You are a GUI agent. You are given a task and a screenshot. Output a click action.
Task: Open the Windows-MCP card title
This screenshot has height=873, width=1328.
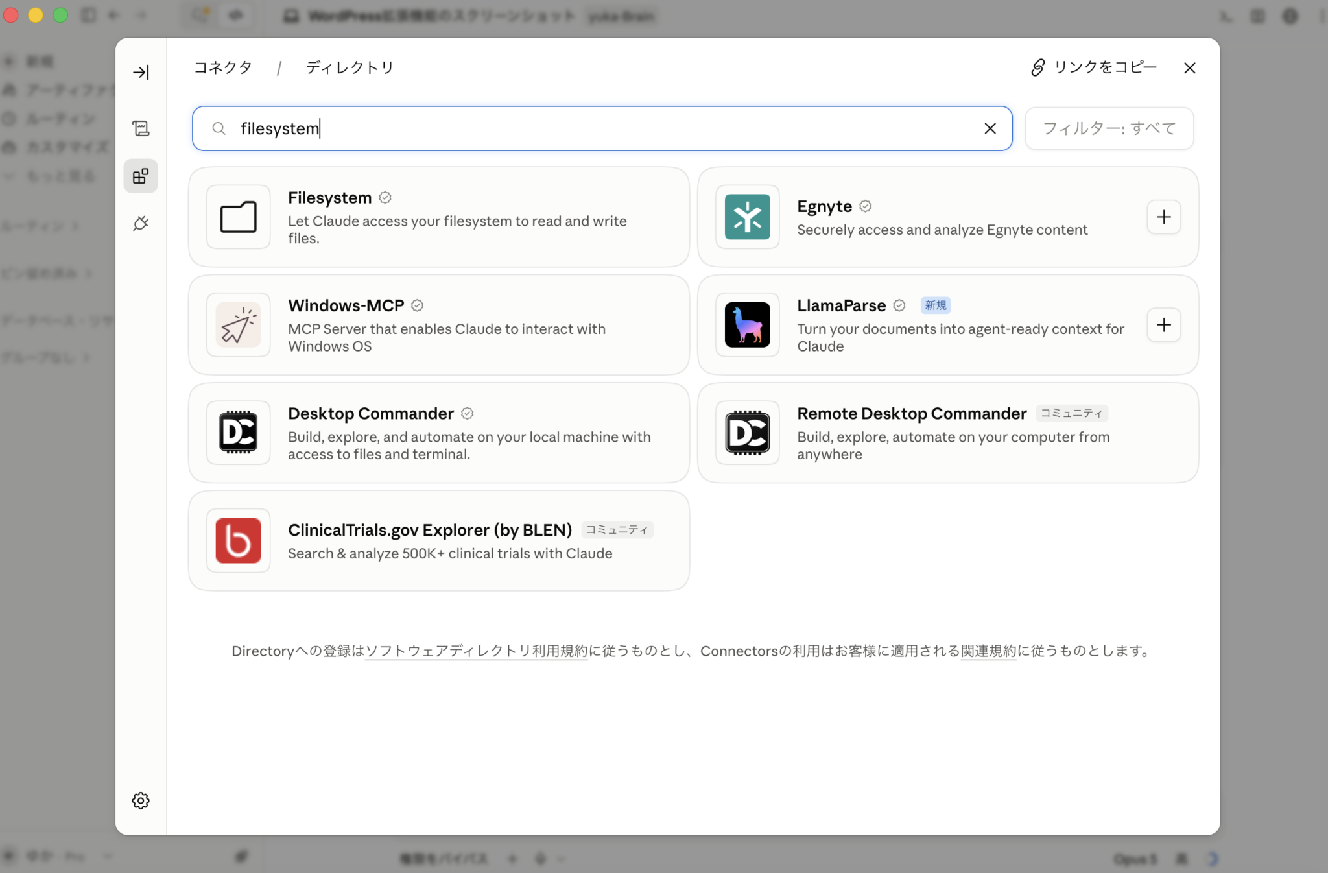pyautogui.click(x=346, y=305)
